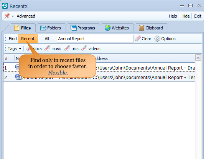Image resolution: width=211 pixels, height=159 pixels.
Task: Close the RecentX window
Action: pos(199,6)
